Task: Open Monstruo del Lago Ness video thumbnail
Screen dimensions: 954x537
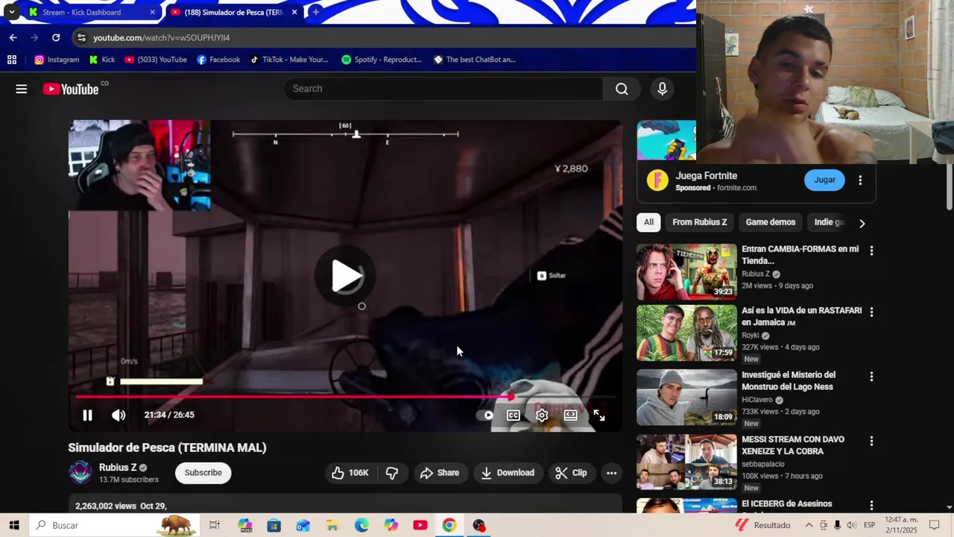Action: [686, 398]
